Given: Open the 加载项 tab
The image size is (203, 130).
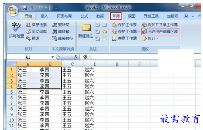Looking at the screenshot, I should pos(173,16).
